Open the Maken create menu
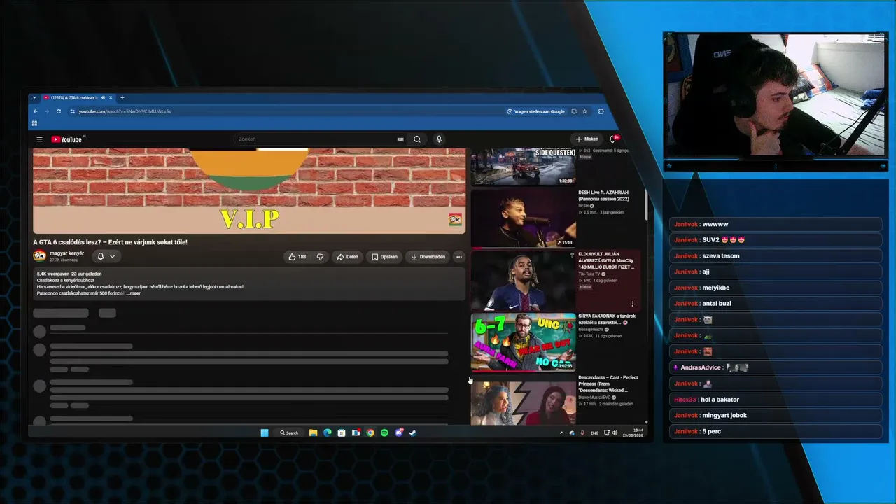 (x=587, y=139)
